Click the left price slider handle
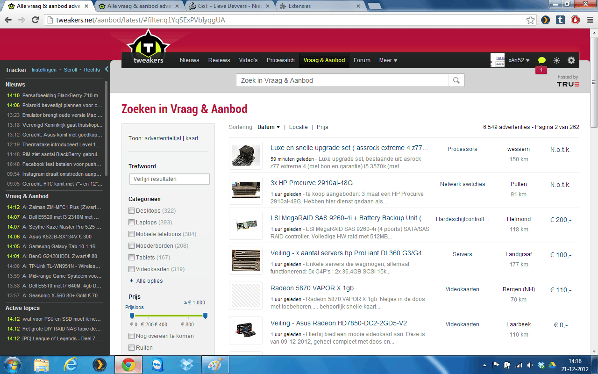This screenshot has width=598, height=374. point(132,316)
